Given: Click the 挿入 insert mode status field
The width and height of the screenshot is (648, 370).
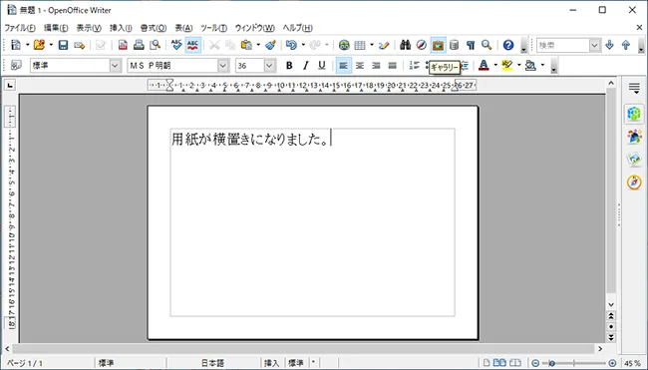Looking at the screenshot, I should point(271,363).
